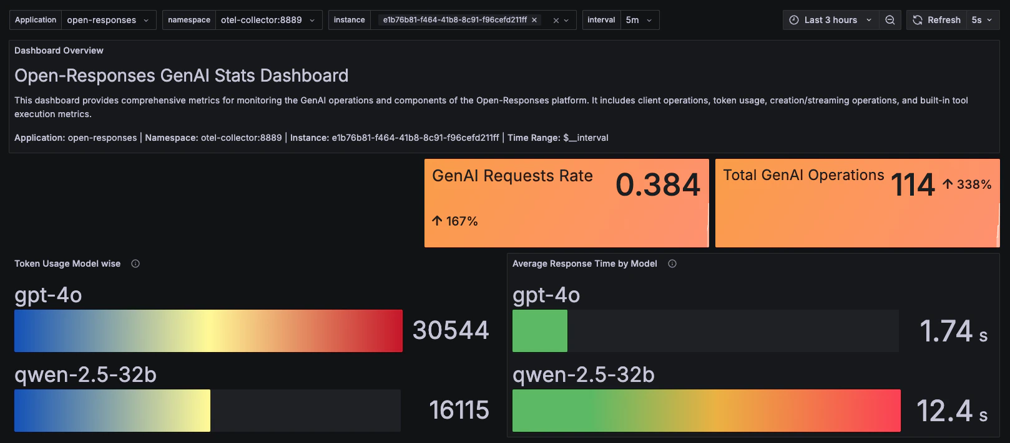Open the Total GenAI Operations panel title
The image size is (1010, 443).
pyautogui.click(x=804, y=175)
